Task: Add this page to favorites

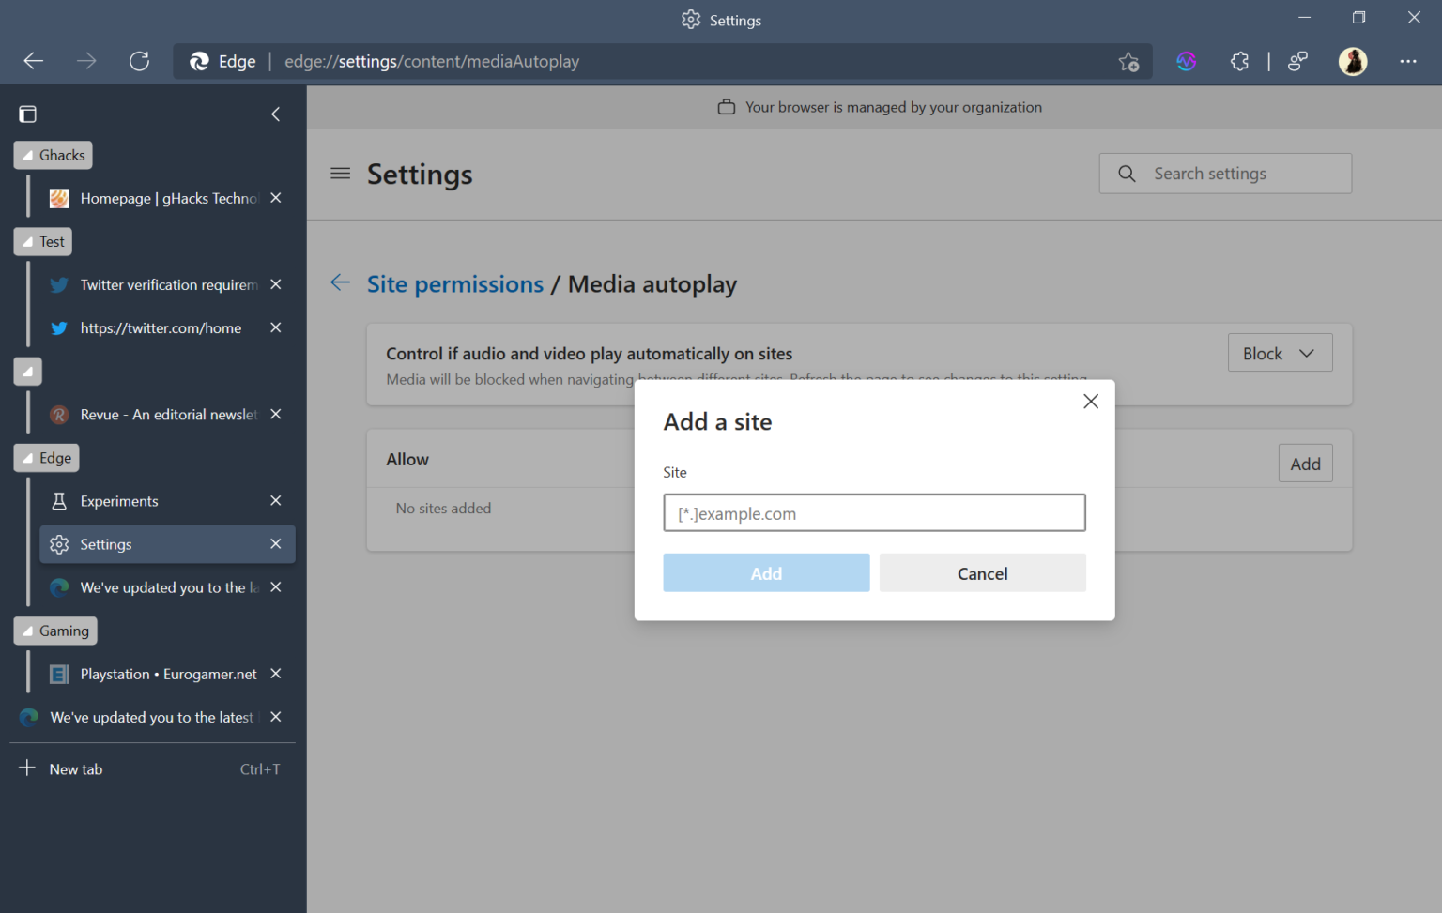Action: 1128,61
